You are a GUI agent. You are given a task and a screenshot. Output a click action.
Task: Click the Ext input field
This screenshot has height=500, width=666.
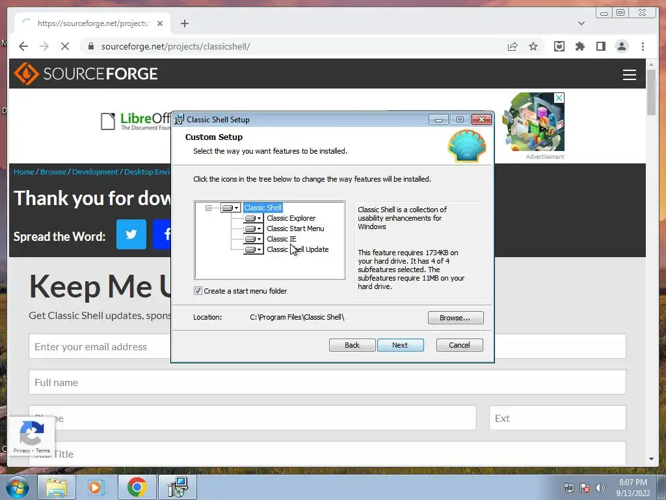(557, 418)
